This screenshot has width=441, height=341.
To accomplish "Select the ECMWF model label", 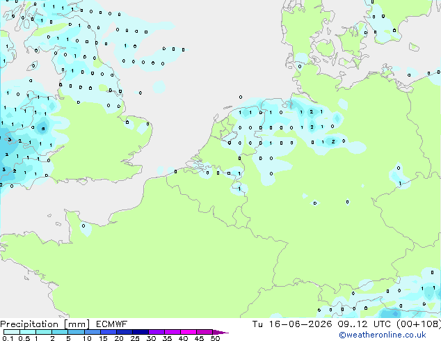I will point(112,324).
